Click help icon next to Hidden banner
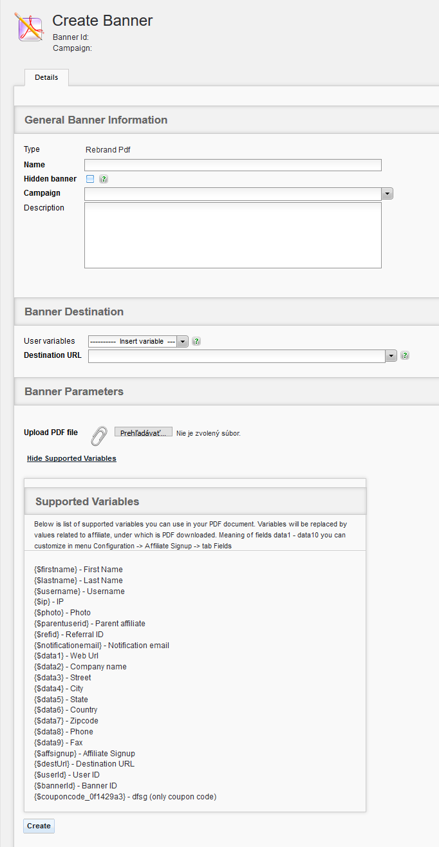Screen dimensions: 439x847 104,179
